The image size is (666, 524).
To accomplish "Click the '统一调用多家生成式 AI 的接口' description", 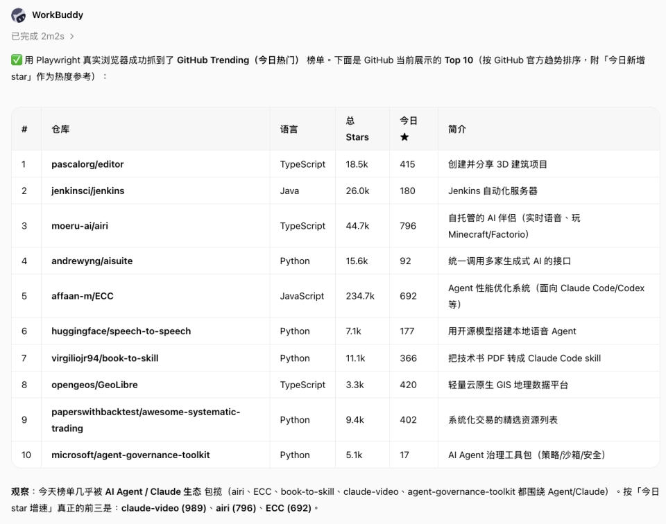I will click(x=509, y=261).
